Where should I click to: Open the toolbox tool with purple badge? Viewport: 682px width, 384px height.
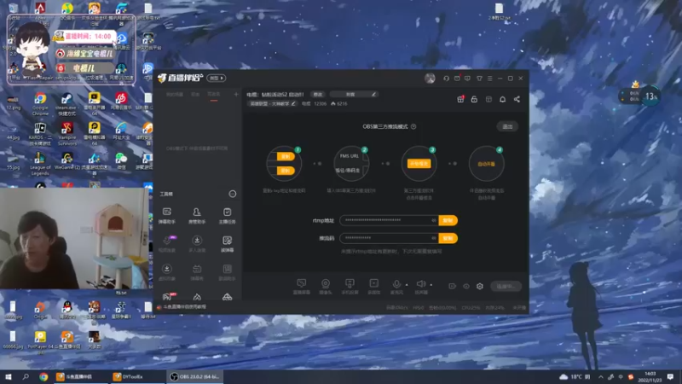(x=167, y=244)
